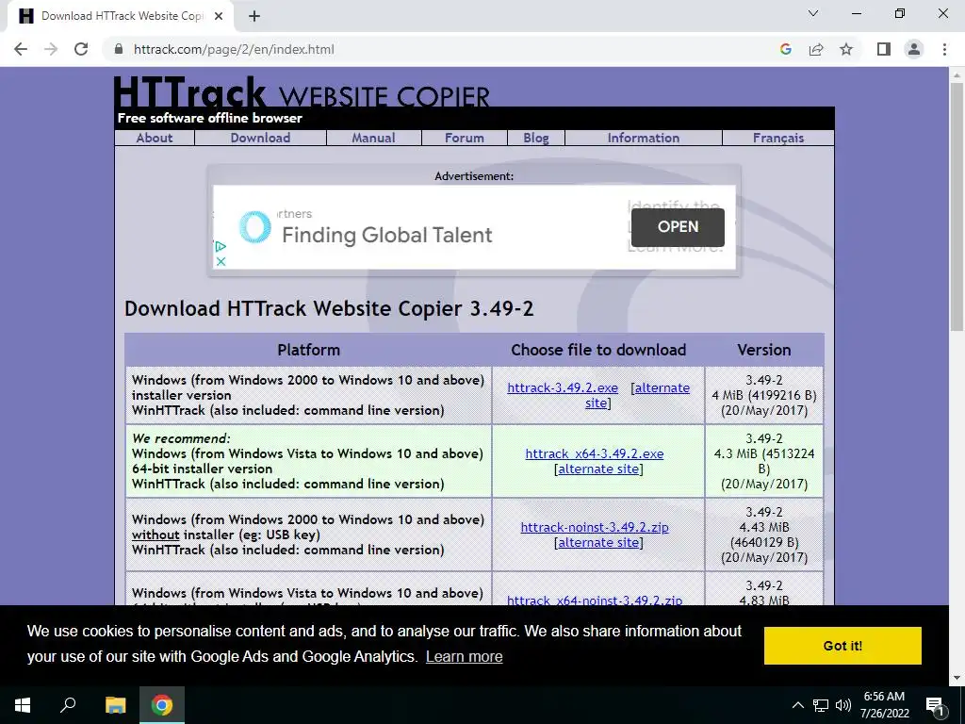Download httrack-3.49.2.exe
The width and height of the screenshot is (965, 724).
pos(563,387)
